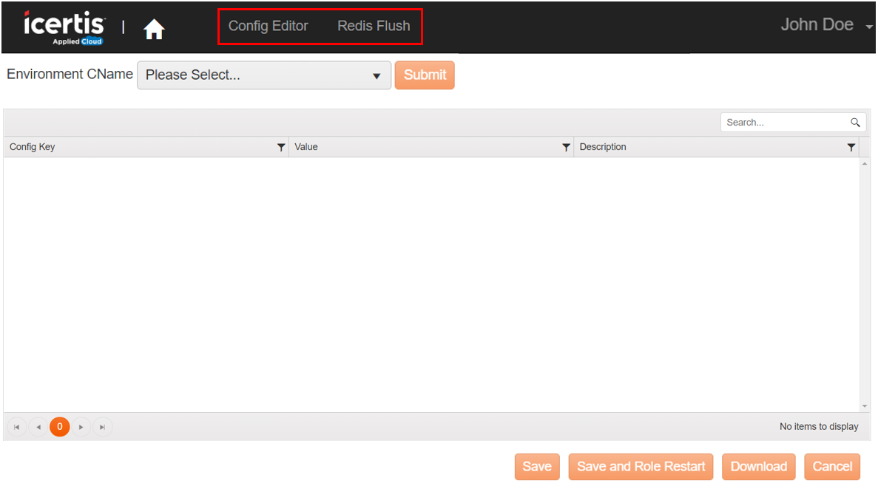Go to the next grid page
Image resolution: width=878 pixels, height=489 pixels.
click(81, 427)
